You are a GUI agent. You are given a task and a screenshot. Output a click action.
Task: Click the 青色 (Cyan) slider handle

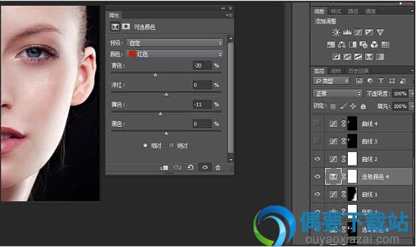(x=155, y=75)
